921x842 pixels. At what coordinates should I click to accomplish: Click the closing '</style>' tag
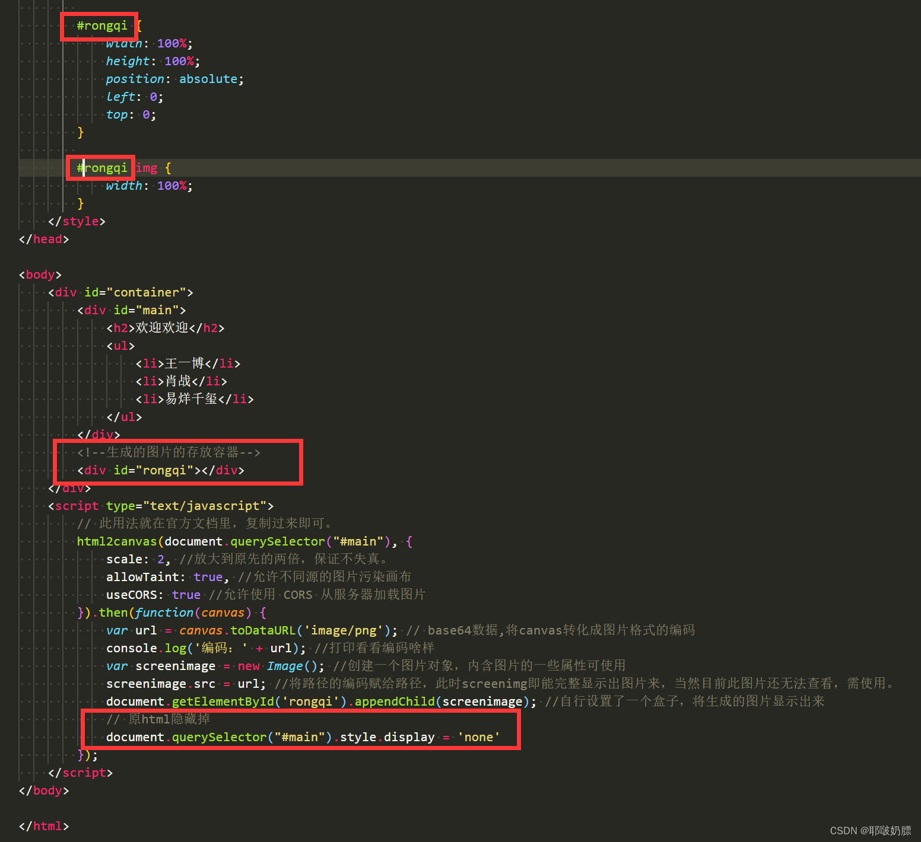click(77, 221)
